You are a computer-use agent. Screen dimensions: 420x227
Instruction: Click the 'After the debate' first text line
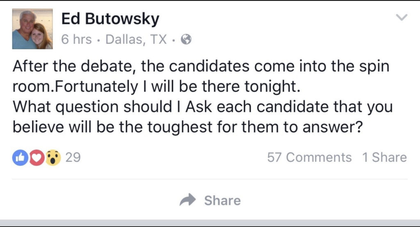click(201, 66)
